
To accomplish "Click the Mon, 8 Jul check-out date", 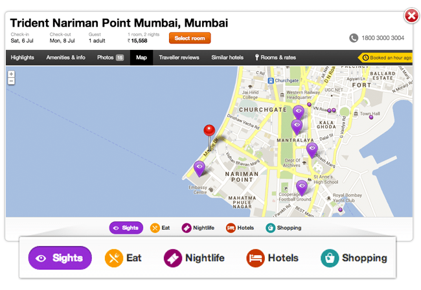I will [x=62, y=41].
